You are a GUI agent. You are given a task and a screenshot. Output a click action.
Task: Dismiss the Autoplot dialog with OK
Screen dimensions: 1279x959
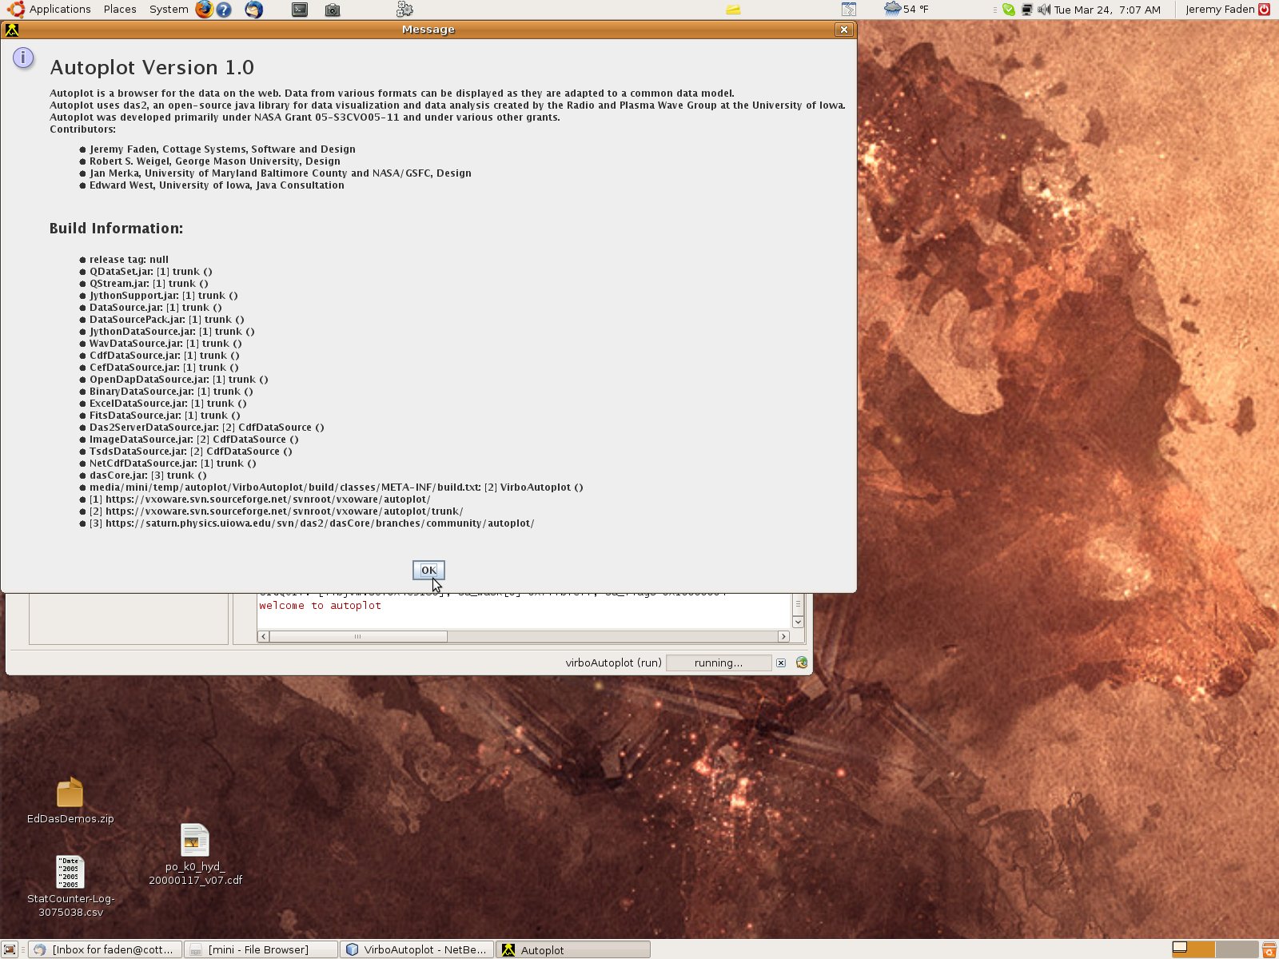428,570
